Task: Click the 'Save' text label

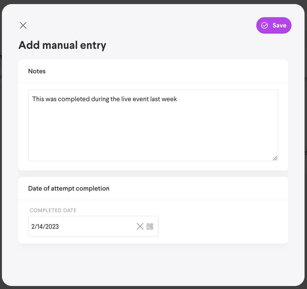Action: coord(279,25)
